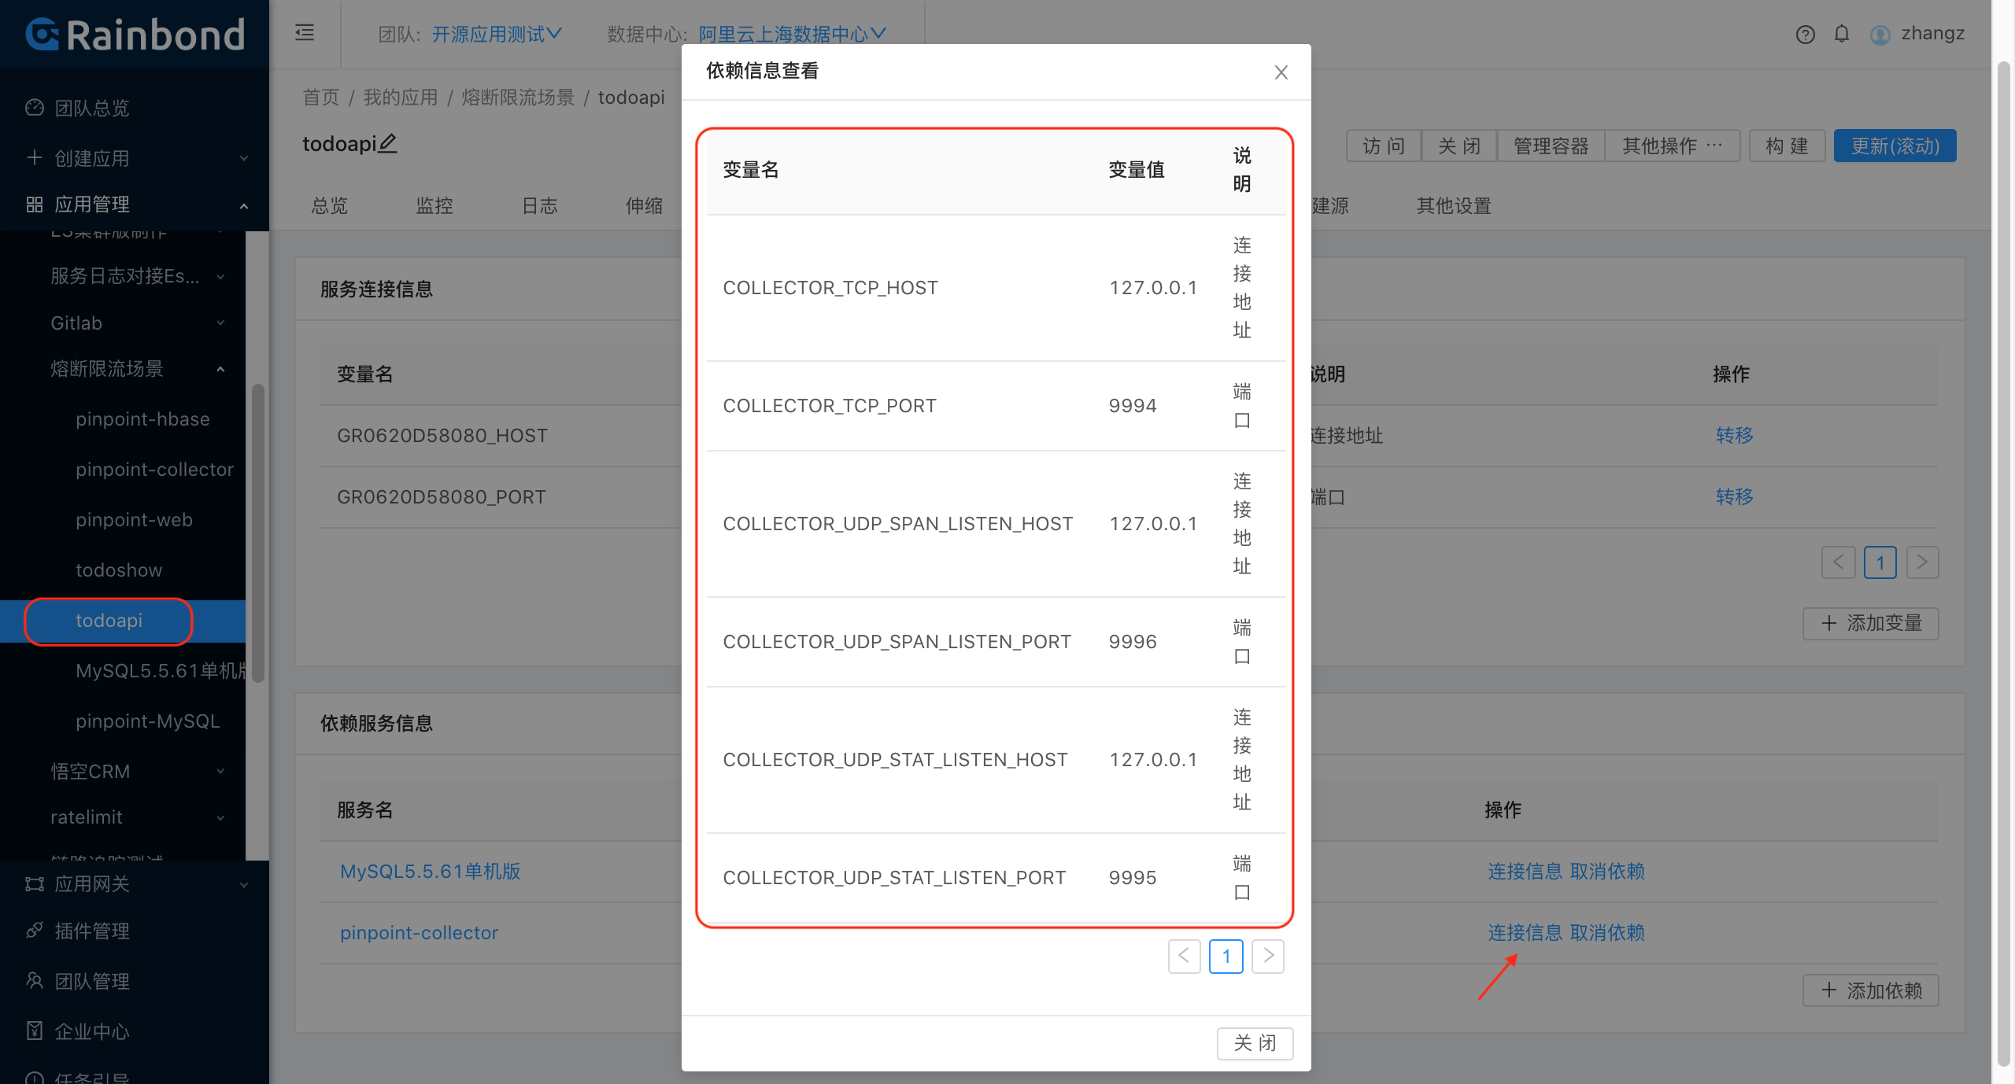Viewport: 2015px width, 1084px height.
Task: Switch to the 伸缩 tab
Action: [x=644, y=206]
